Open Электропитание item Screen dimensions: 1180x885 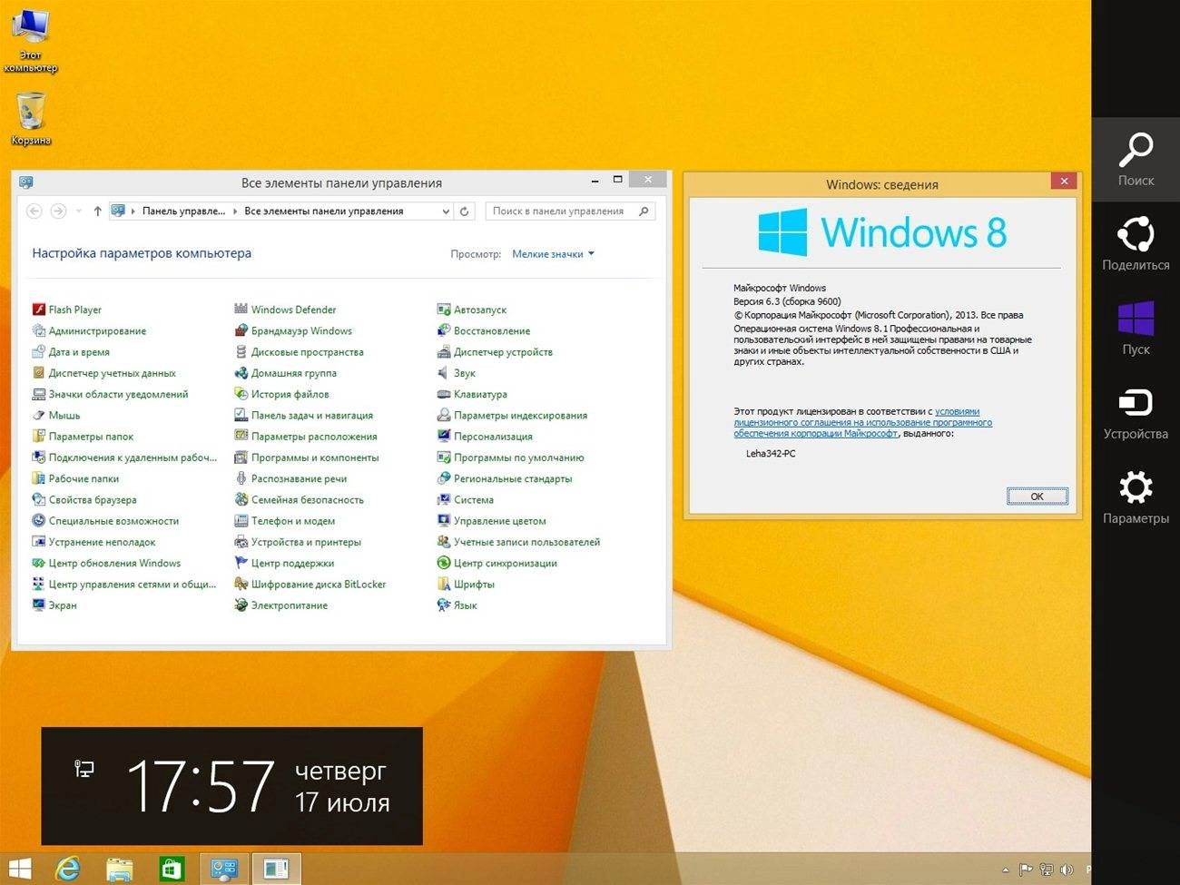pyautogui.click(x=281, y=605)
